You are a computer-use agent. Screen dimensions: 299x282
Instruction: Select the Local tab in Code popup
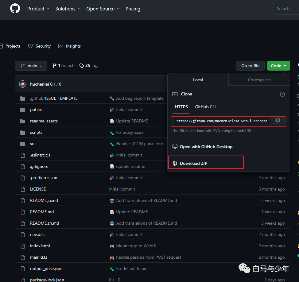point(198,80)
